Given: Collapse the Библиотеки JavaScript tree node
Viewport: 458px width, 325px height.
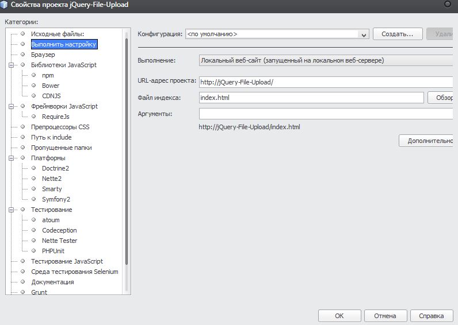Looking at the screenshot, I should tap(11, 65).
